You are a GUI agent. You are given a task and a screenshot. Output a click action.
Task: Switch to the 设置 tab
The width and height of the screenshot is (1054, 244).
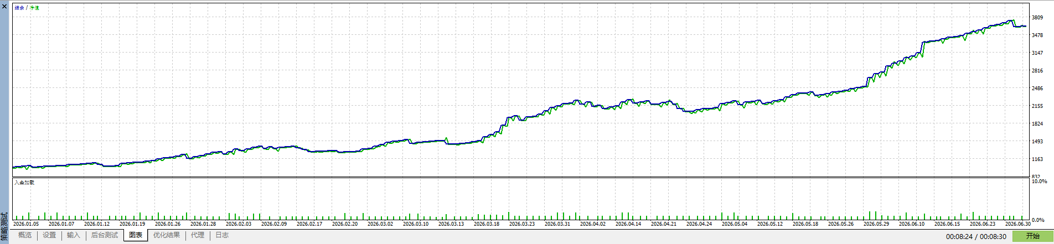pyautogui.click(x=49, y=235)
